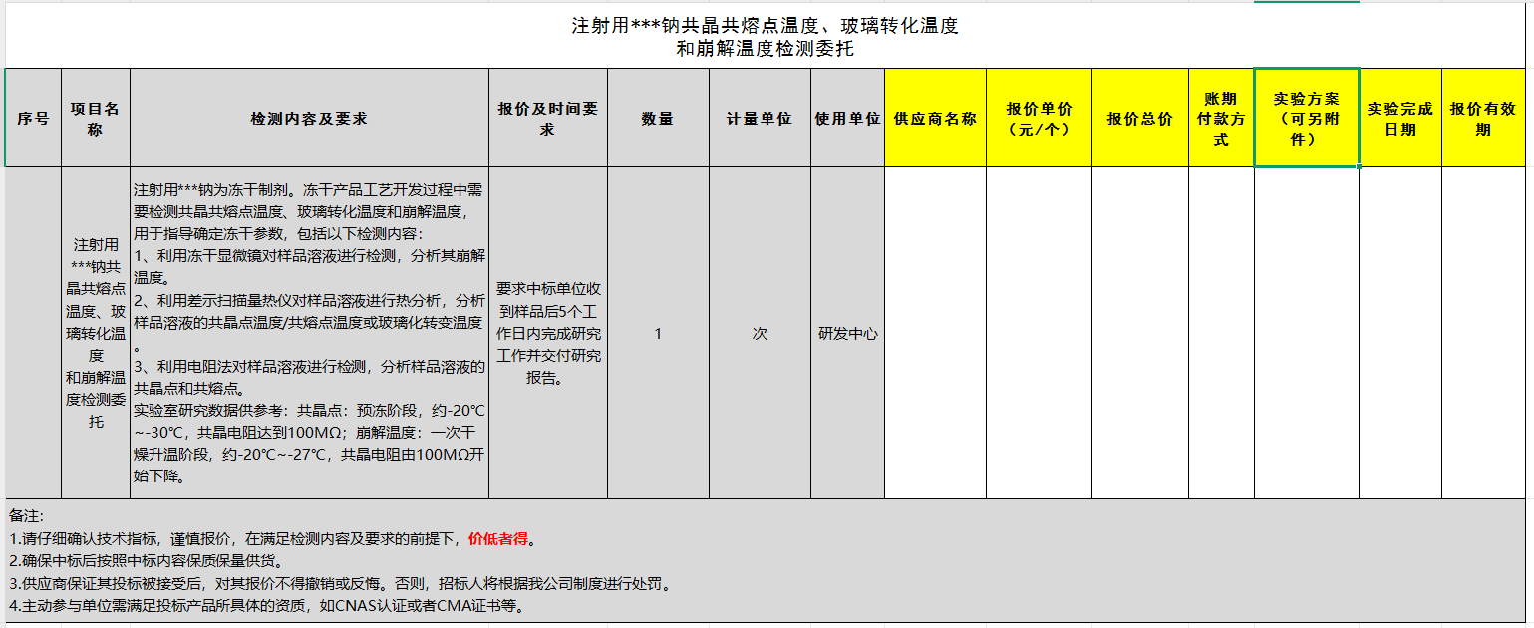This screenshot has width=1534, height=628.
Task: Select the yellow 供应商名称 header cell
Action: pyautogui.click(x=935, y=118)
